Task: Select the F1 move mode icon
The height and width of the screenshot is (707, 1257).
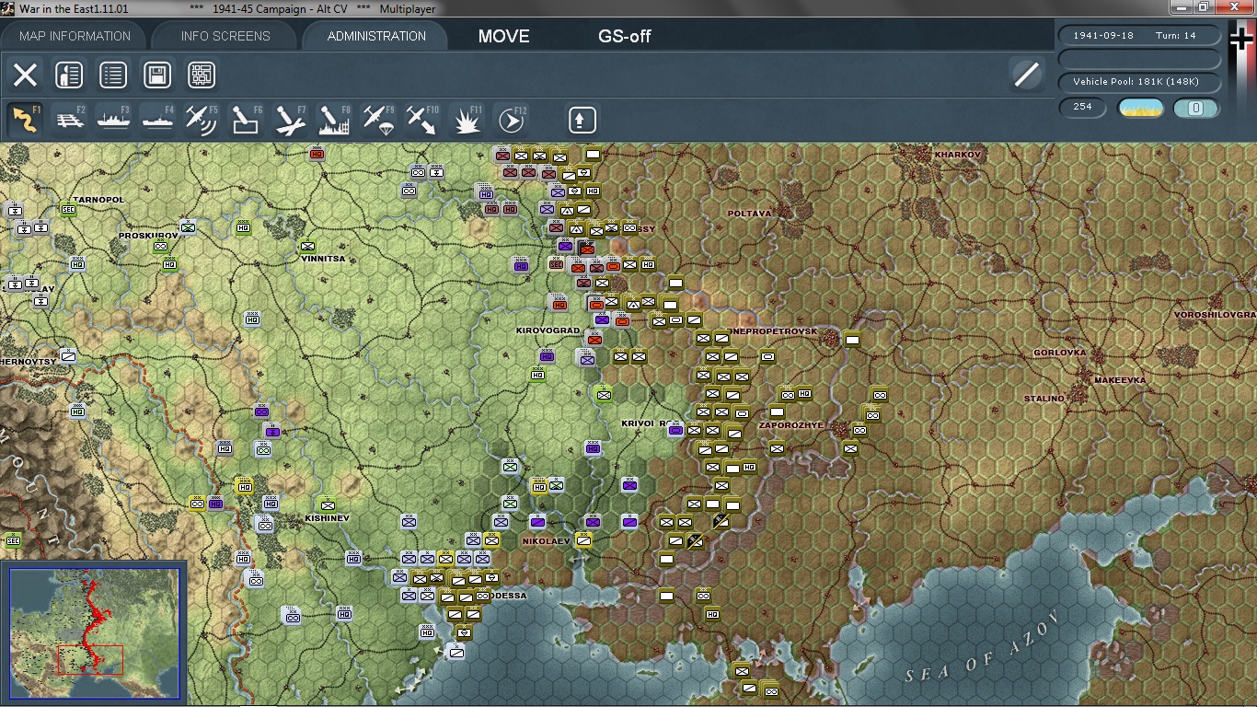Action: [26, 120]
